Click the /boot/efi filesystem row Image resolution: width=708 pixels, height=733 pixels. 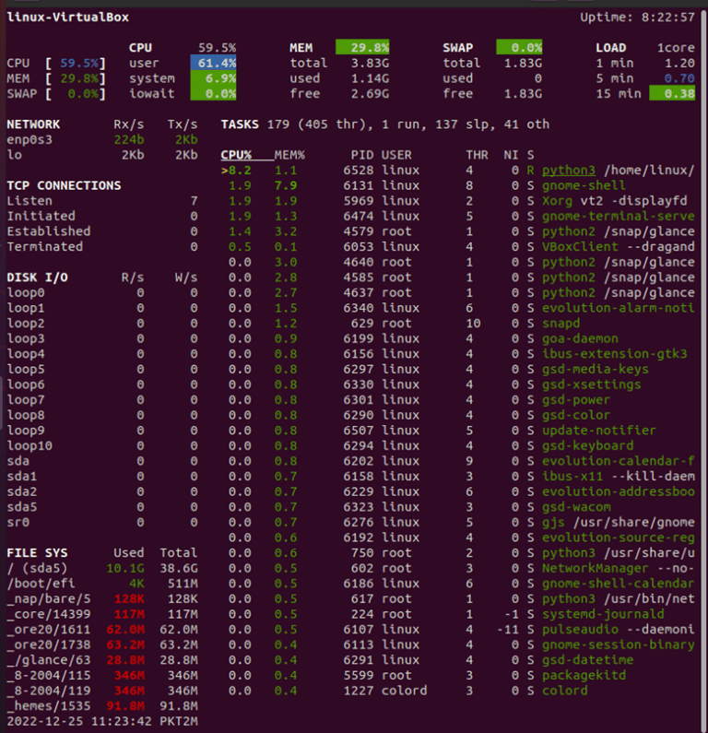click(x=102, y=584)
